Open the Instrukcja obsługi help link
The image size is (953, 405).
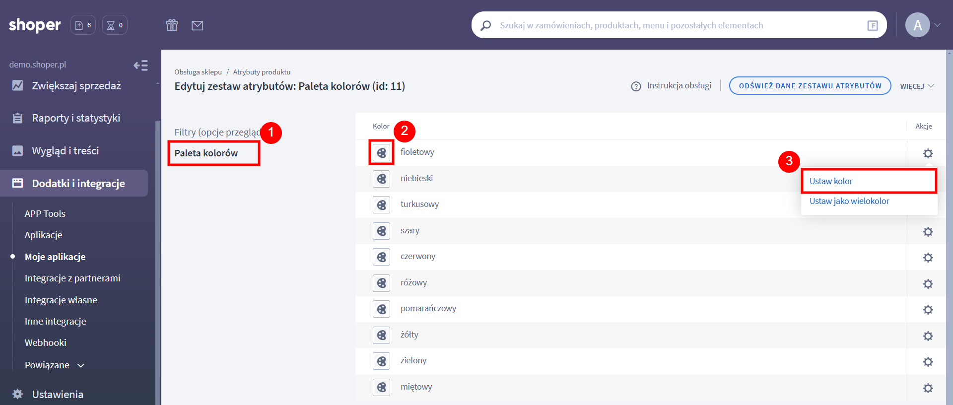coord(672,86)
